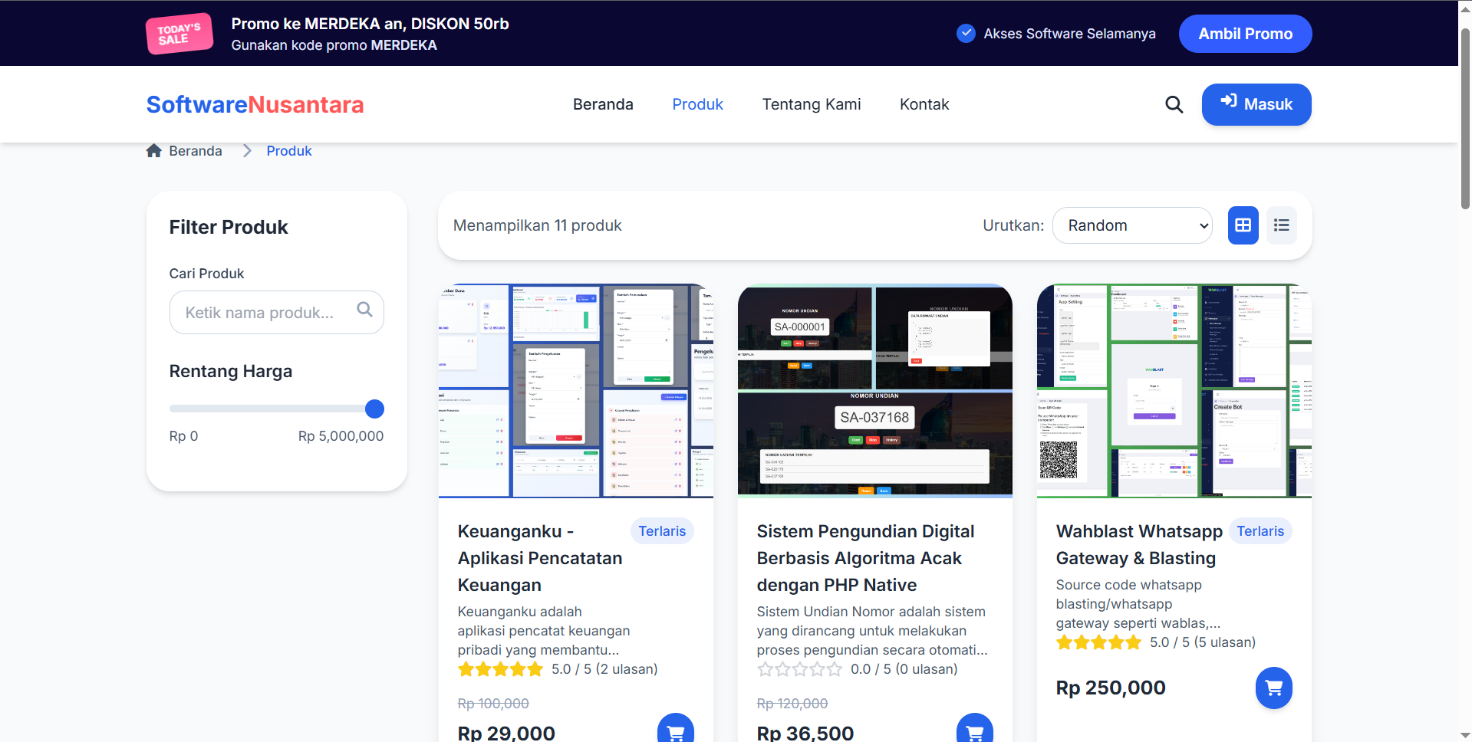This screenshot has height=742, width=1472.
Task: Click the checkmark icon beside Akses Software Selamanya
Action: [966, 34]
